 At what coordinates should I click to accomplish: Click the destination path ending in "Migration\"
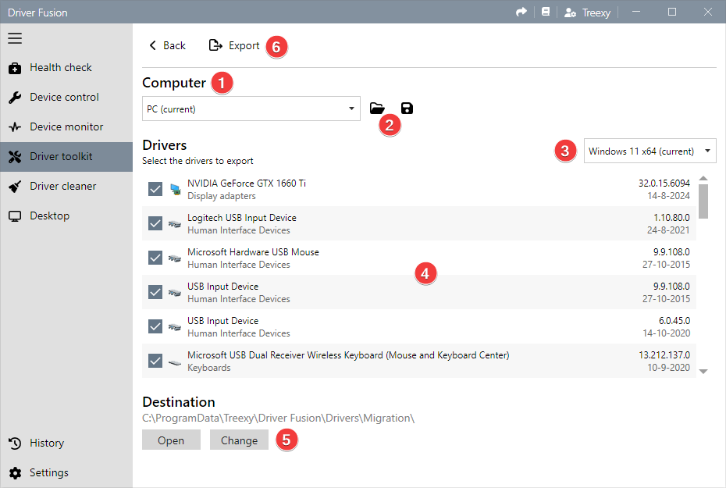278,418
